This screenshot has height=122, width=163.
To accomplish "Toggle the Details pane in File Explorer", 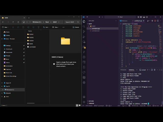I will [x=76, y=27].
